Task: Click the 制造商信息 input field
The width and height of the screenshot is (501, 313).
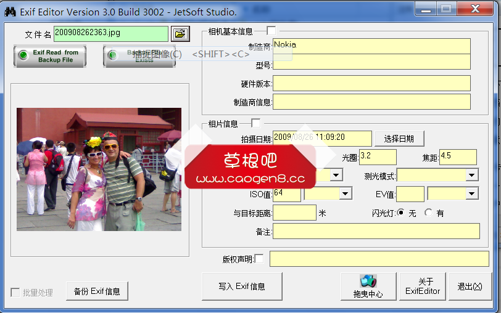Action: [x=371, y=102]
